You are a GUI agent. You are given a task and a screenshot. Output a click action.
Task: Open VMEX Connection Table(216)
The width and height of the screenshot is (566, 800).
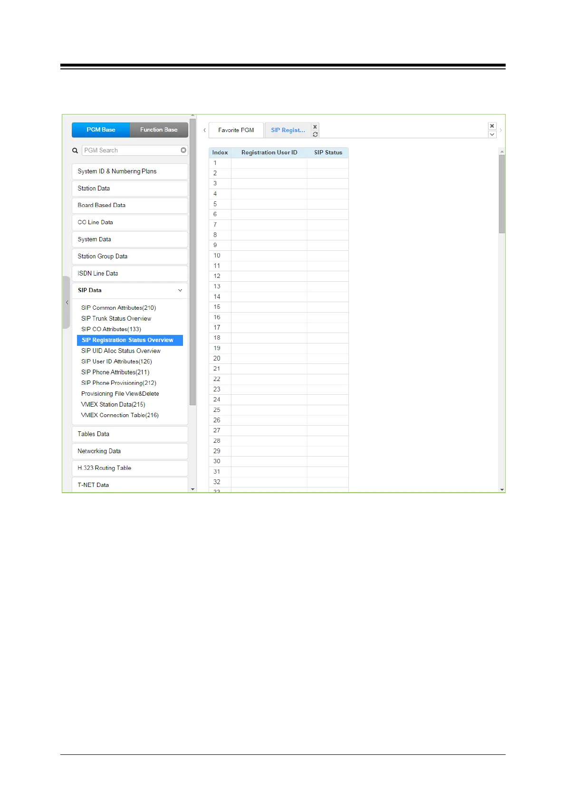tap(120, 415)
